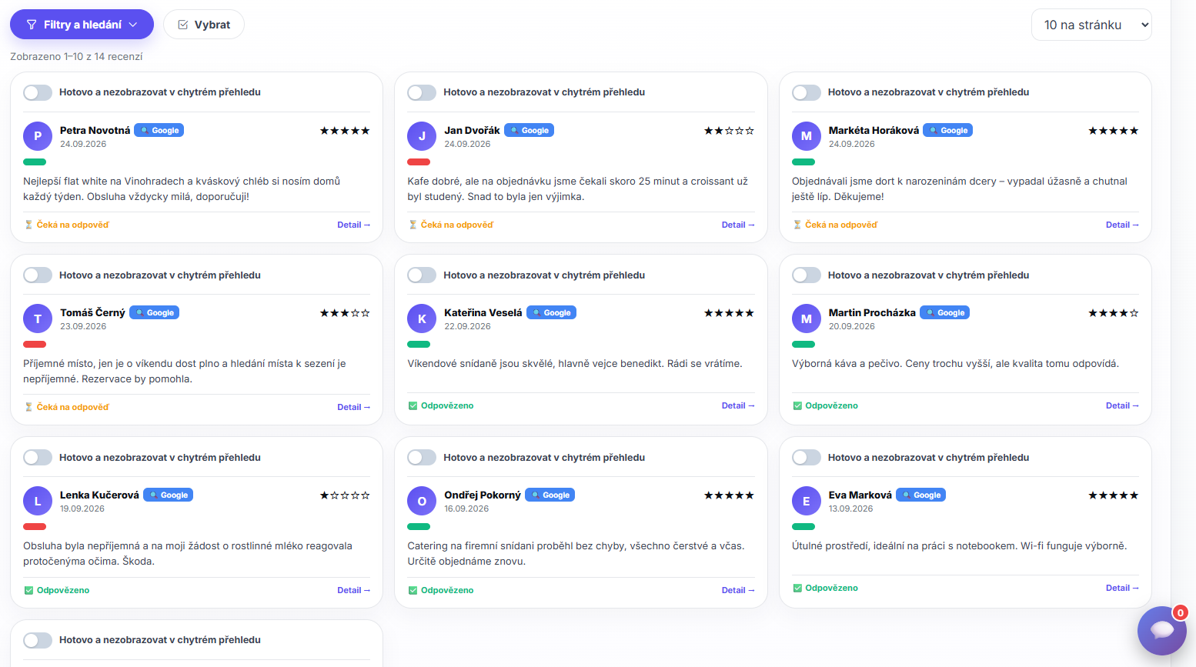The height and width of the screenshot is (667, 1196).
Task: Expand Filtry a hledání dropdown
Action: point(82,25)
